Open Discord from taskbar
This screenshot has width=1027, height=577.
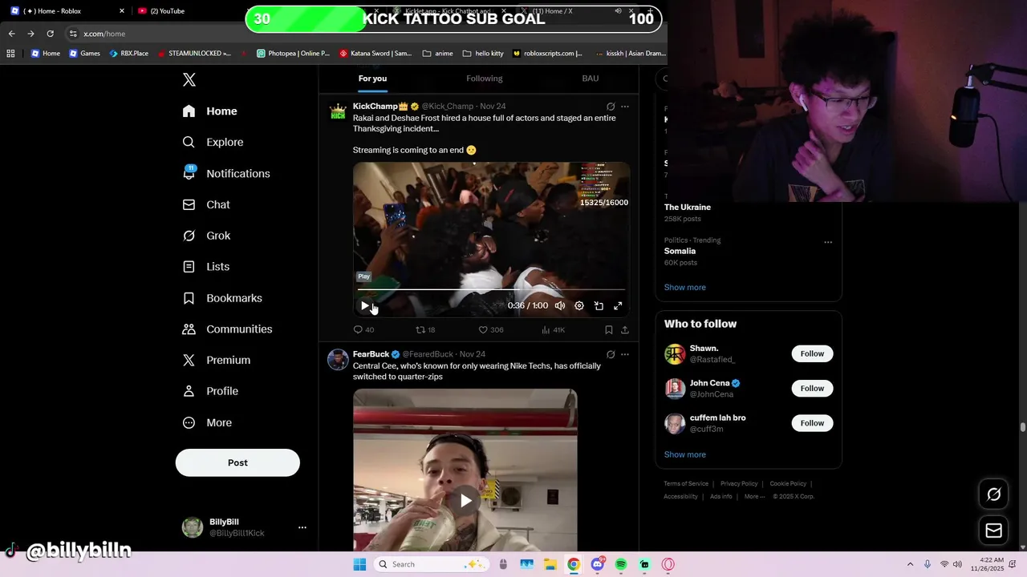(x=597, y=564)
